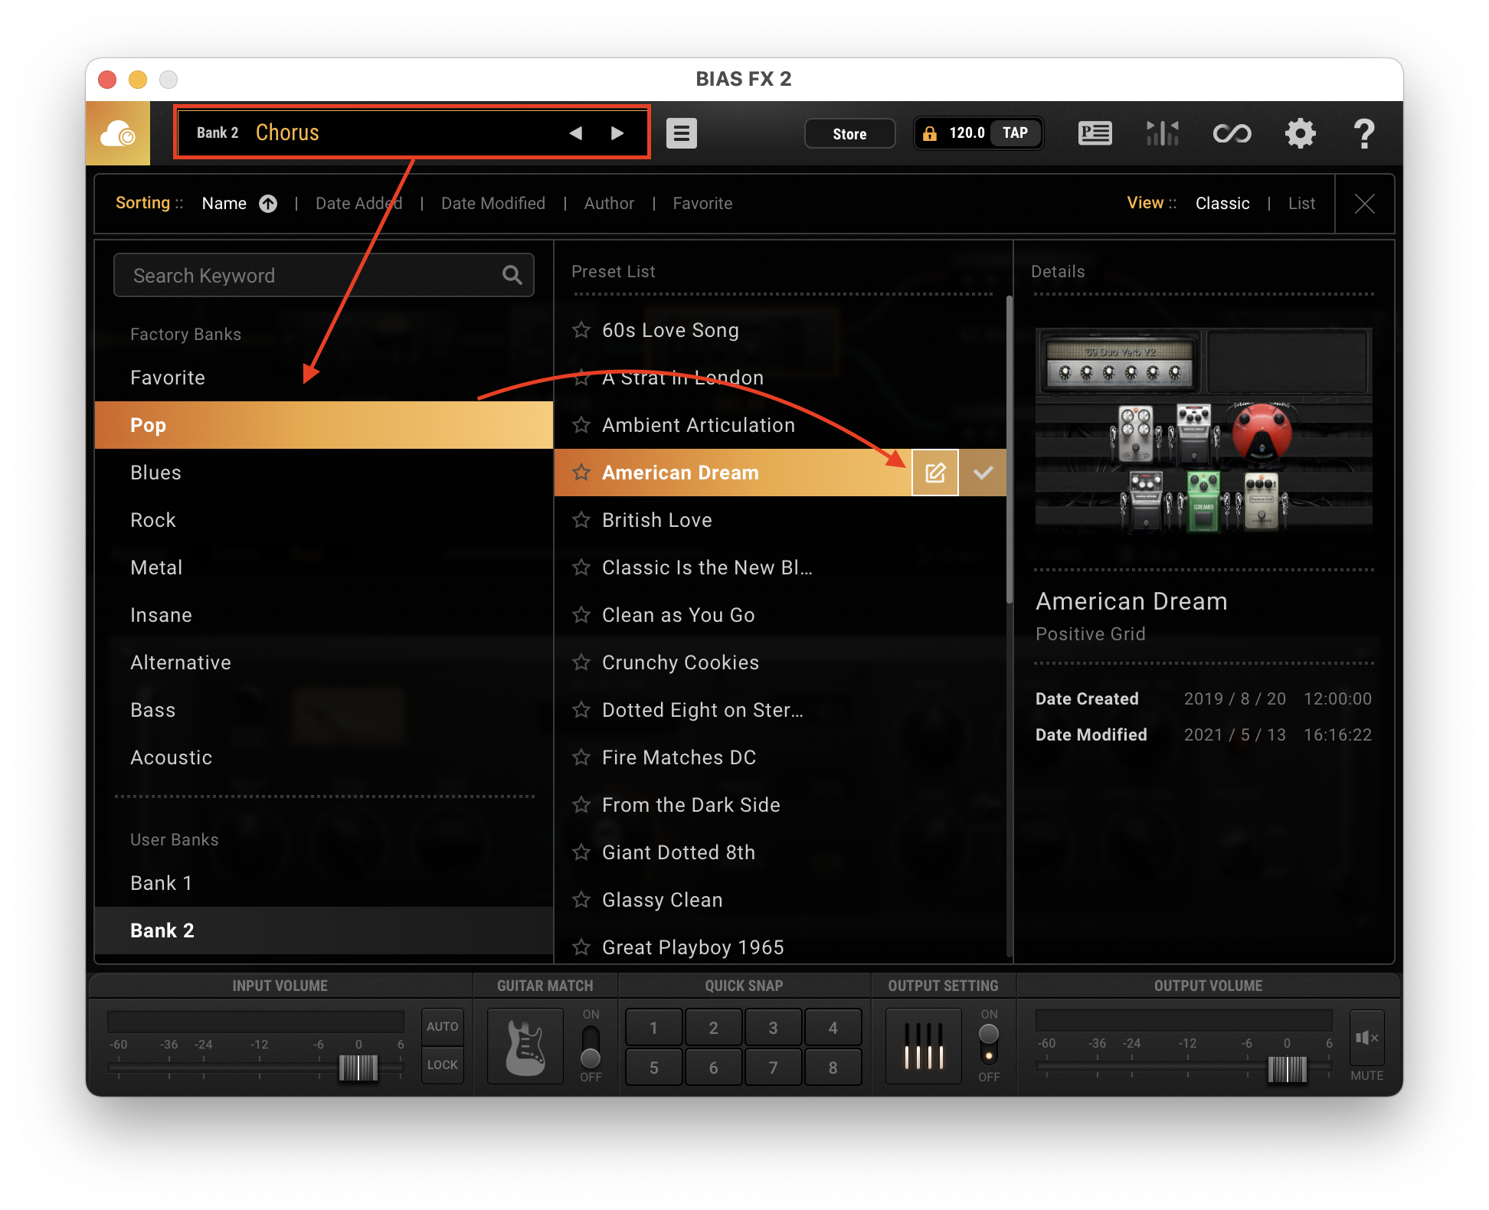Click the search magnifier icon
This screenshot has width=1489, height=1210.
512,275
